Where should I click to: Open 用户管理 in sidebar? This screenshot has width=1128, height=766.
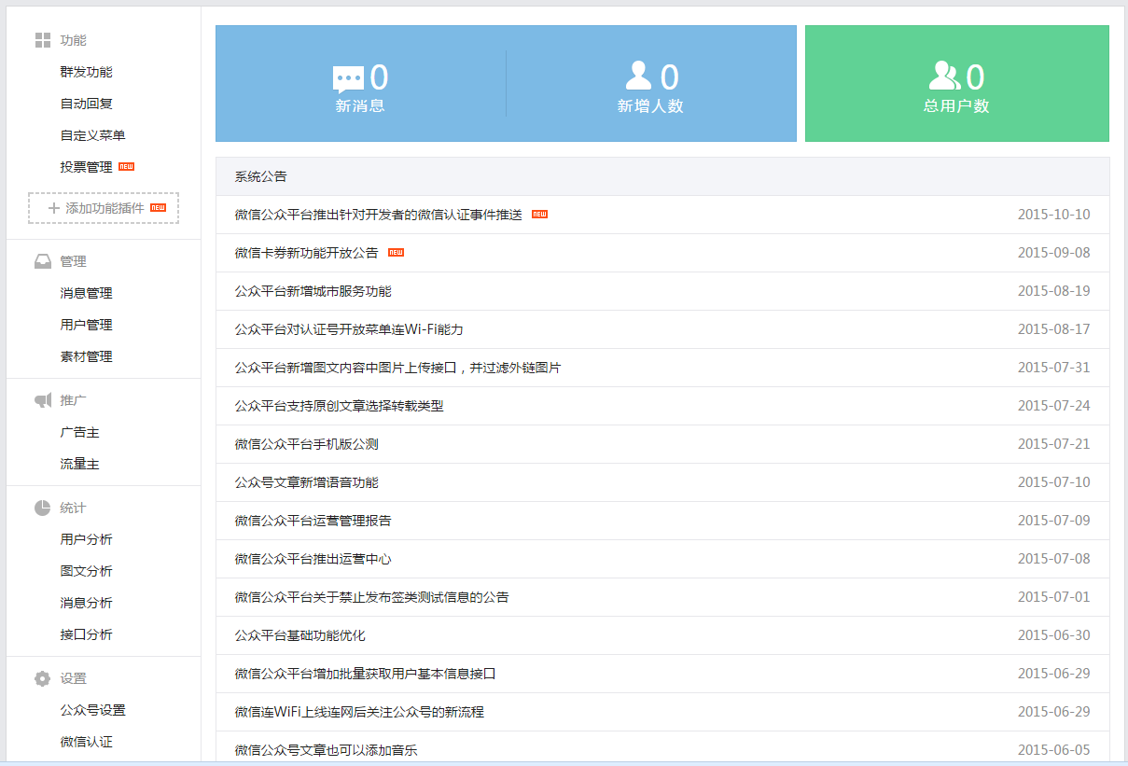coord(86,325)
